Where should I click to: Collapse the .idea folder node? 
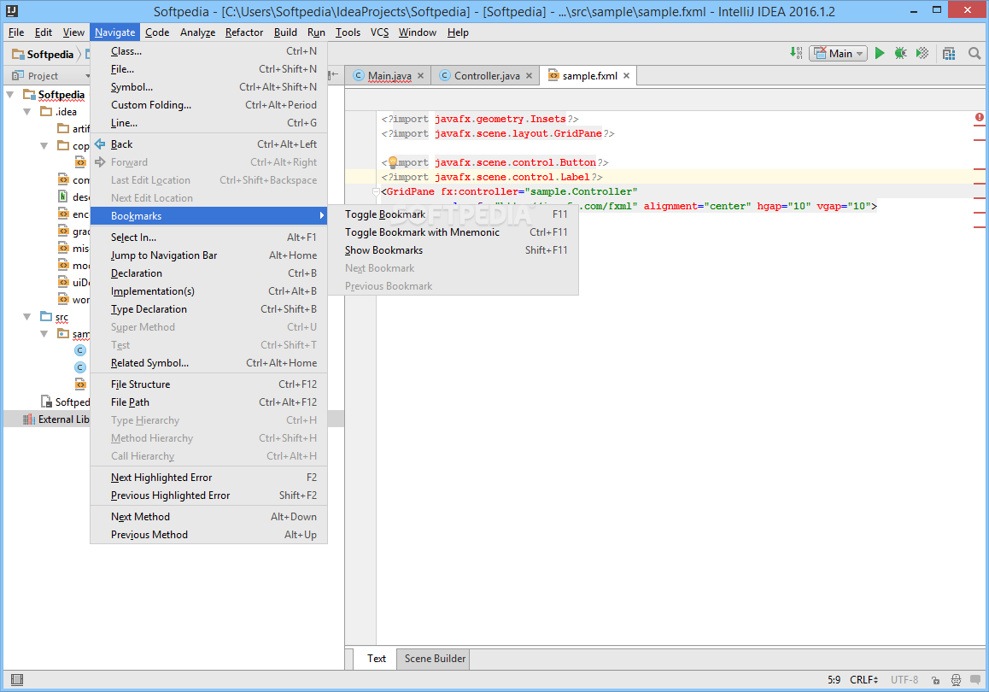pos(26,112)
